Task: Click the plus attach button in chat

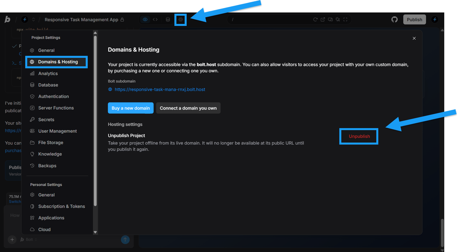Action: (12, 240)
